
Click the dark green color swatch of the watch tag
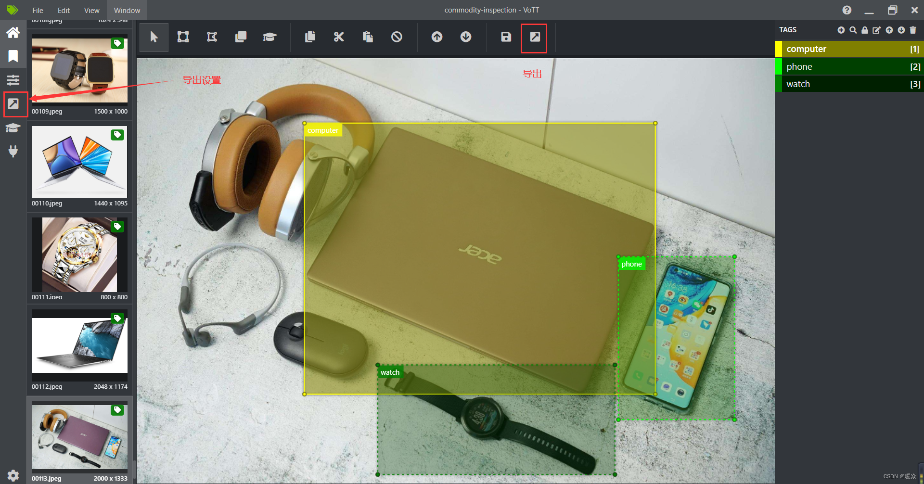(778, 84)
